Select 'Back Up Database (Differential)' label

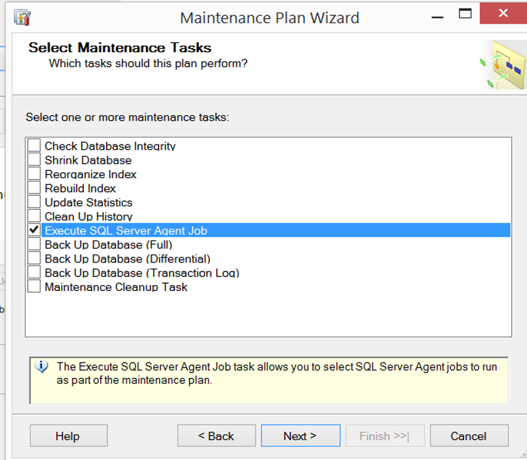(128, 259)
